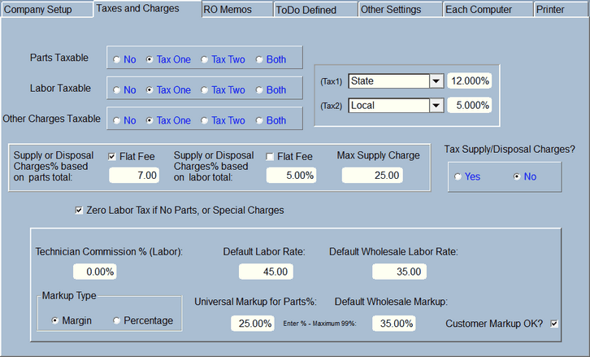Open the Company Setup tab
590x357 pixels.
46,10
